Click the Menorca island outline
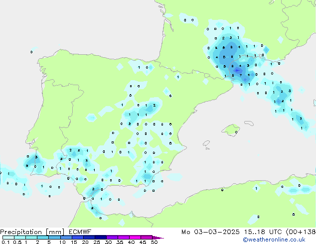 click(249, 123)
